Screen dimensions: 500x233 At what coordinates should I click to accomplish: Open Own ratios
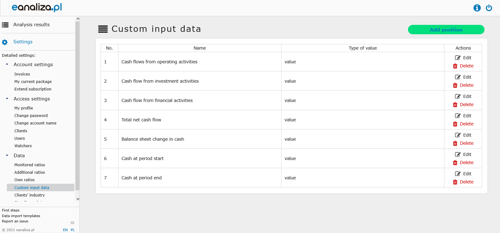coord(24,180)
